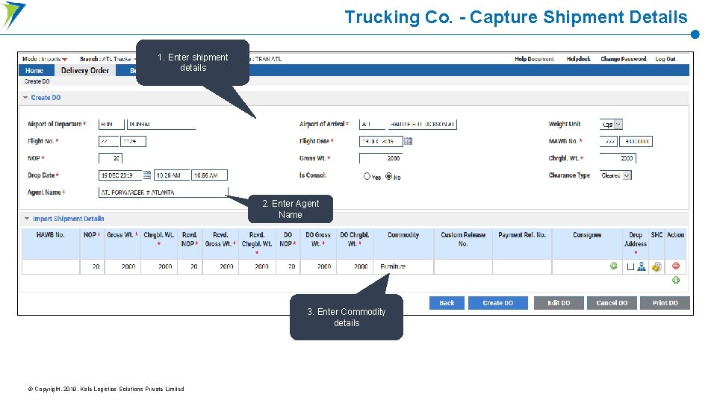Viewport: 717px width, 403px height.
Task: Click the Change Password link
Action: [623, 59]
